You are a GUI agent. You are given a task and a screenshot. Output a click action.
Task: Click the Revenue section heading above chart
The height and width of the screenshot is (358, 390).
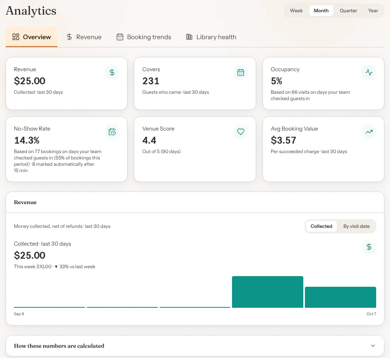point(25,202)
